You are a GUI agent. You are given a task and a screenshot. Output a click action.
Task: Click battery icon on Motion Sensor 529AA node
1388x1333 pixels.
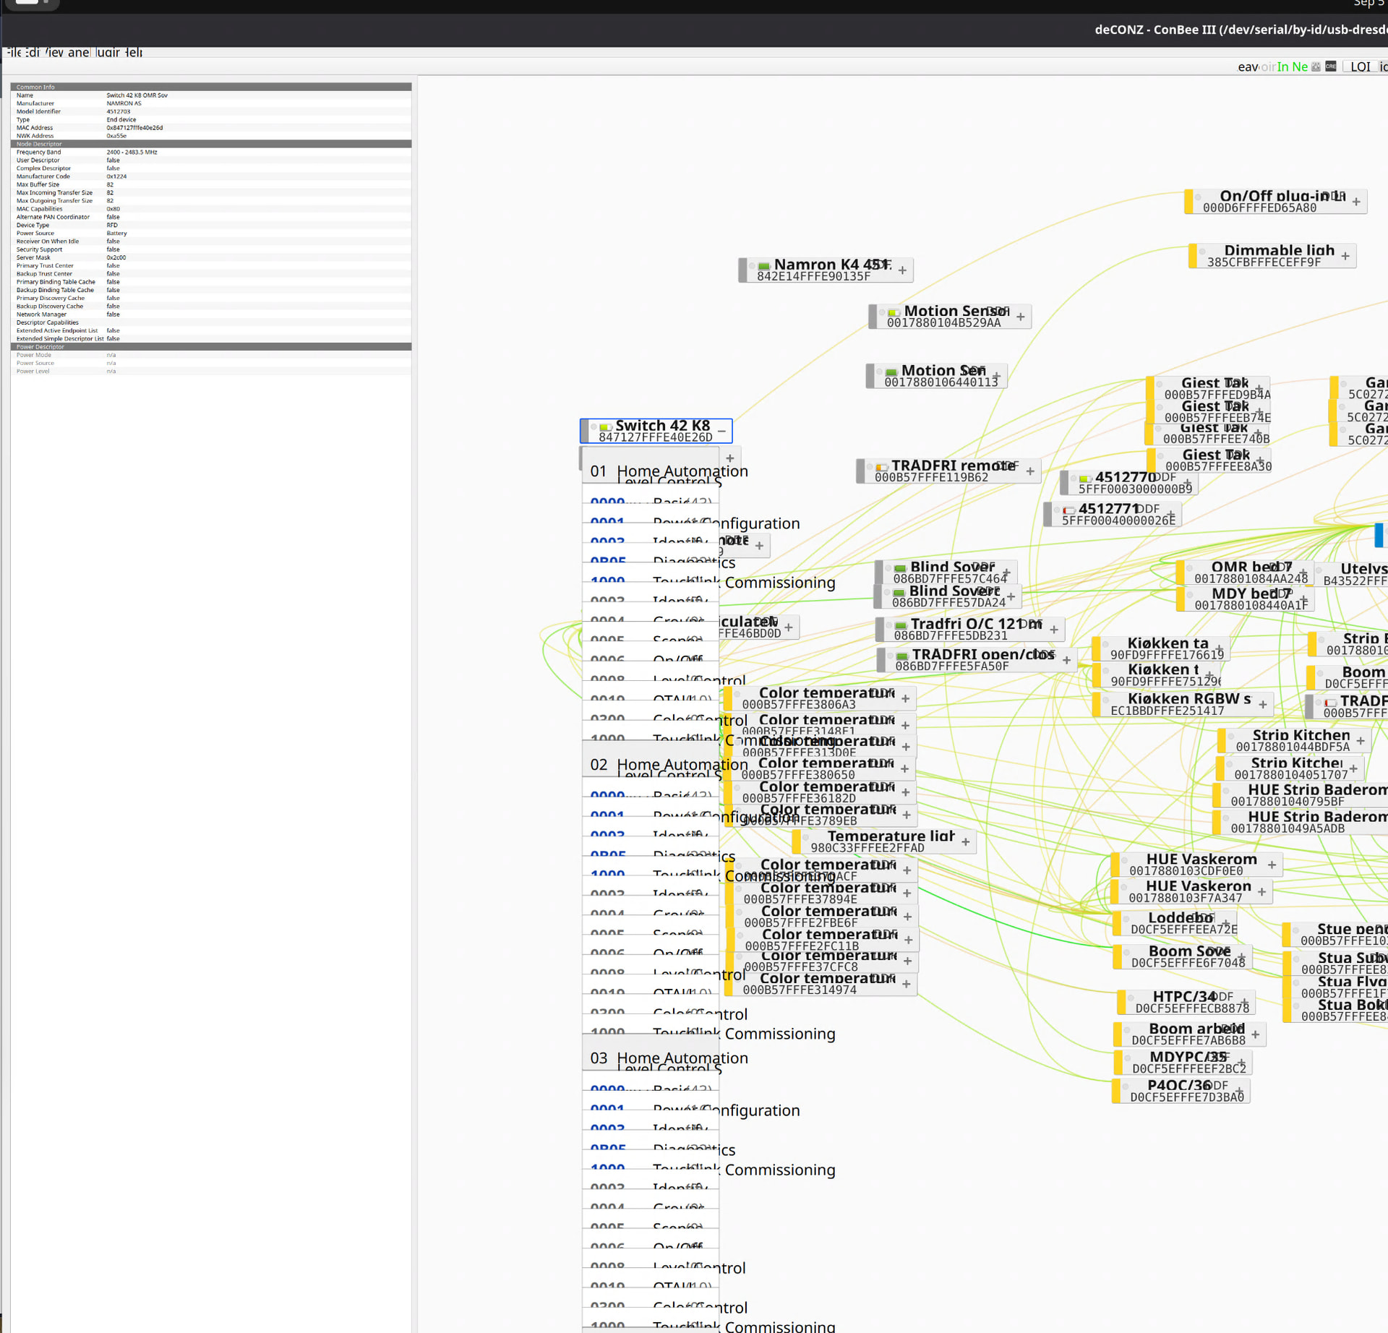click(894, 312)
